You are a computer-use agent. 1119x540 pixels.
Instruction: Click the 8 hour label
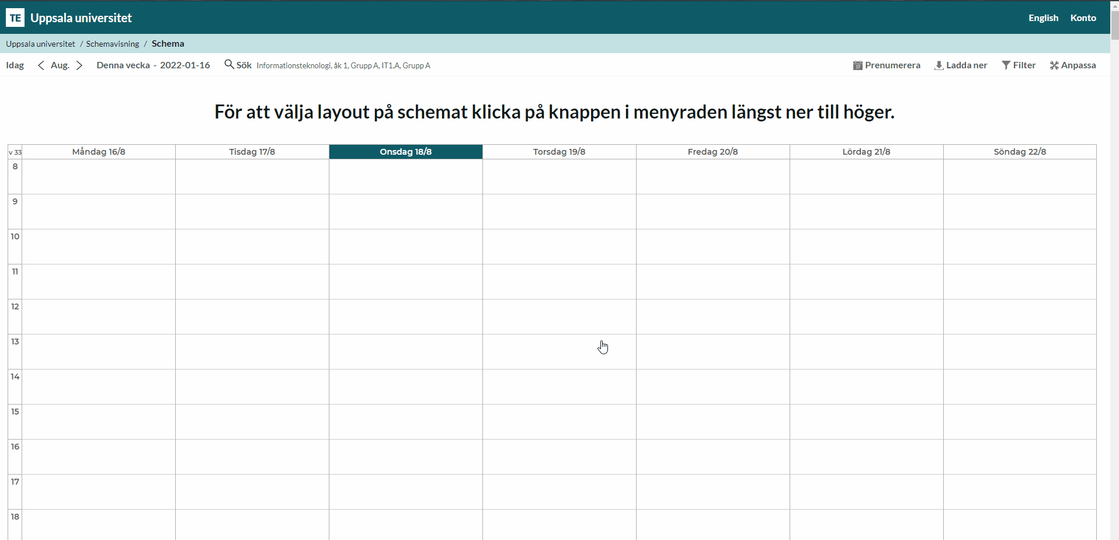15,166
